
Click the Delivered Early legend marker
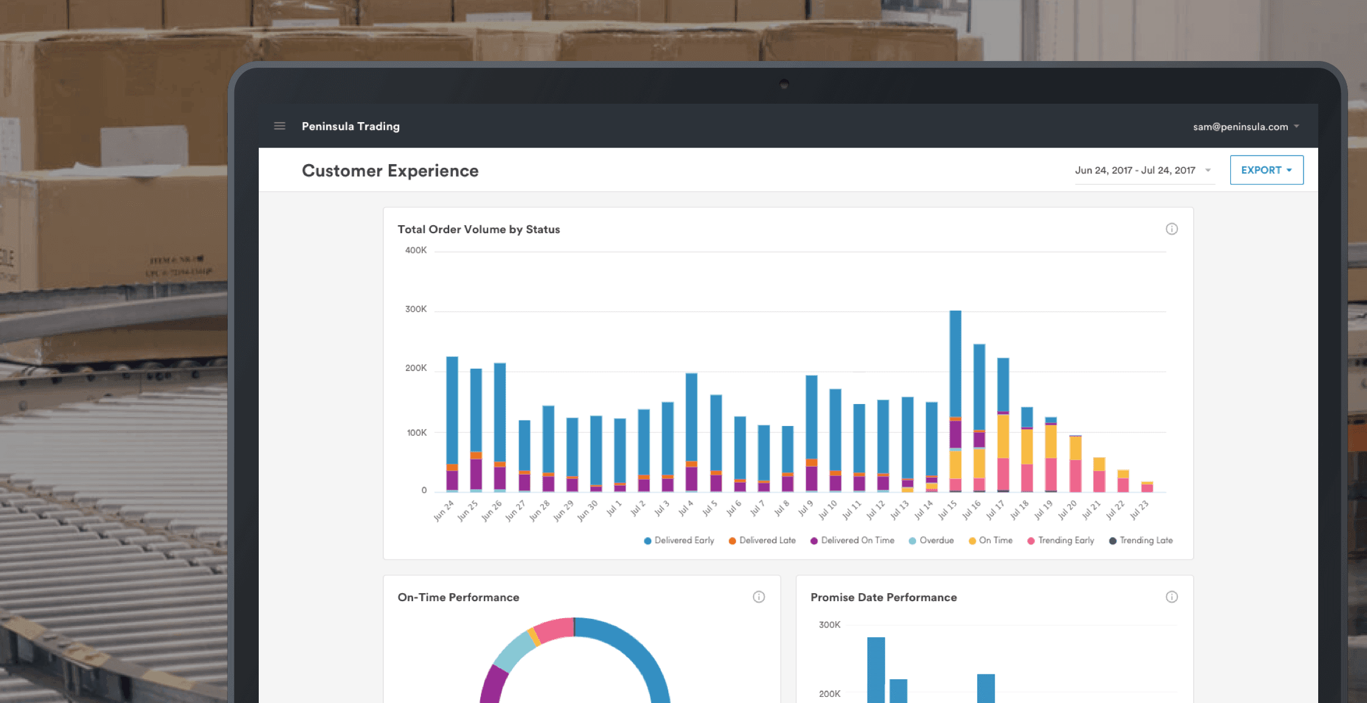tap(646, 541)
